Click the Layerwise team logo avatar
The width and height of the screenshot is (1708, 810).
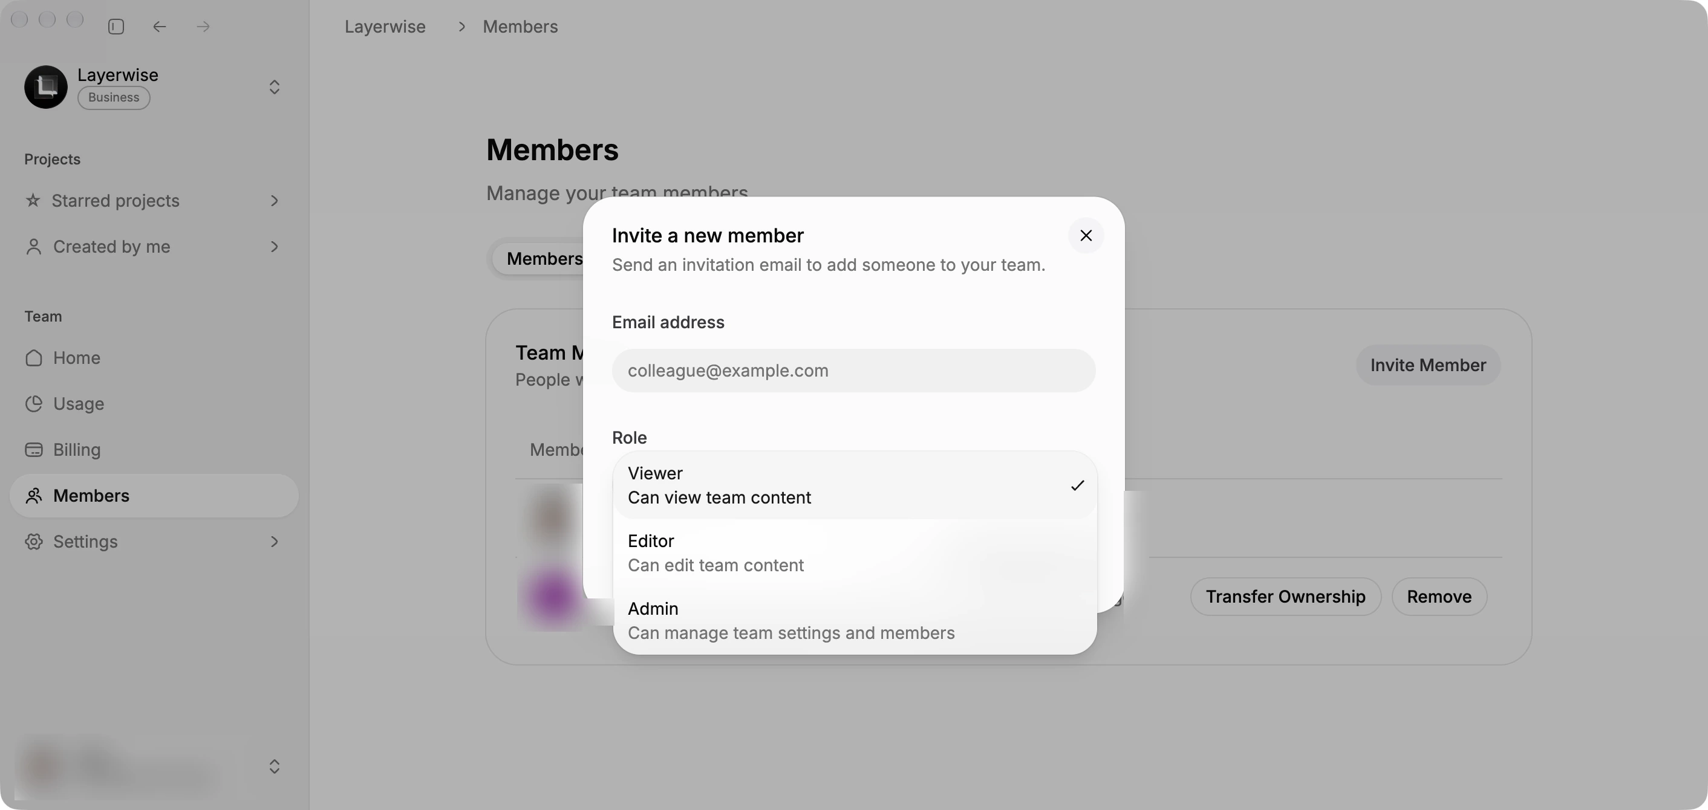click(46, 87)
